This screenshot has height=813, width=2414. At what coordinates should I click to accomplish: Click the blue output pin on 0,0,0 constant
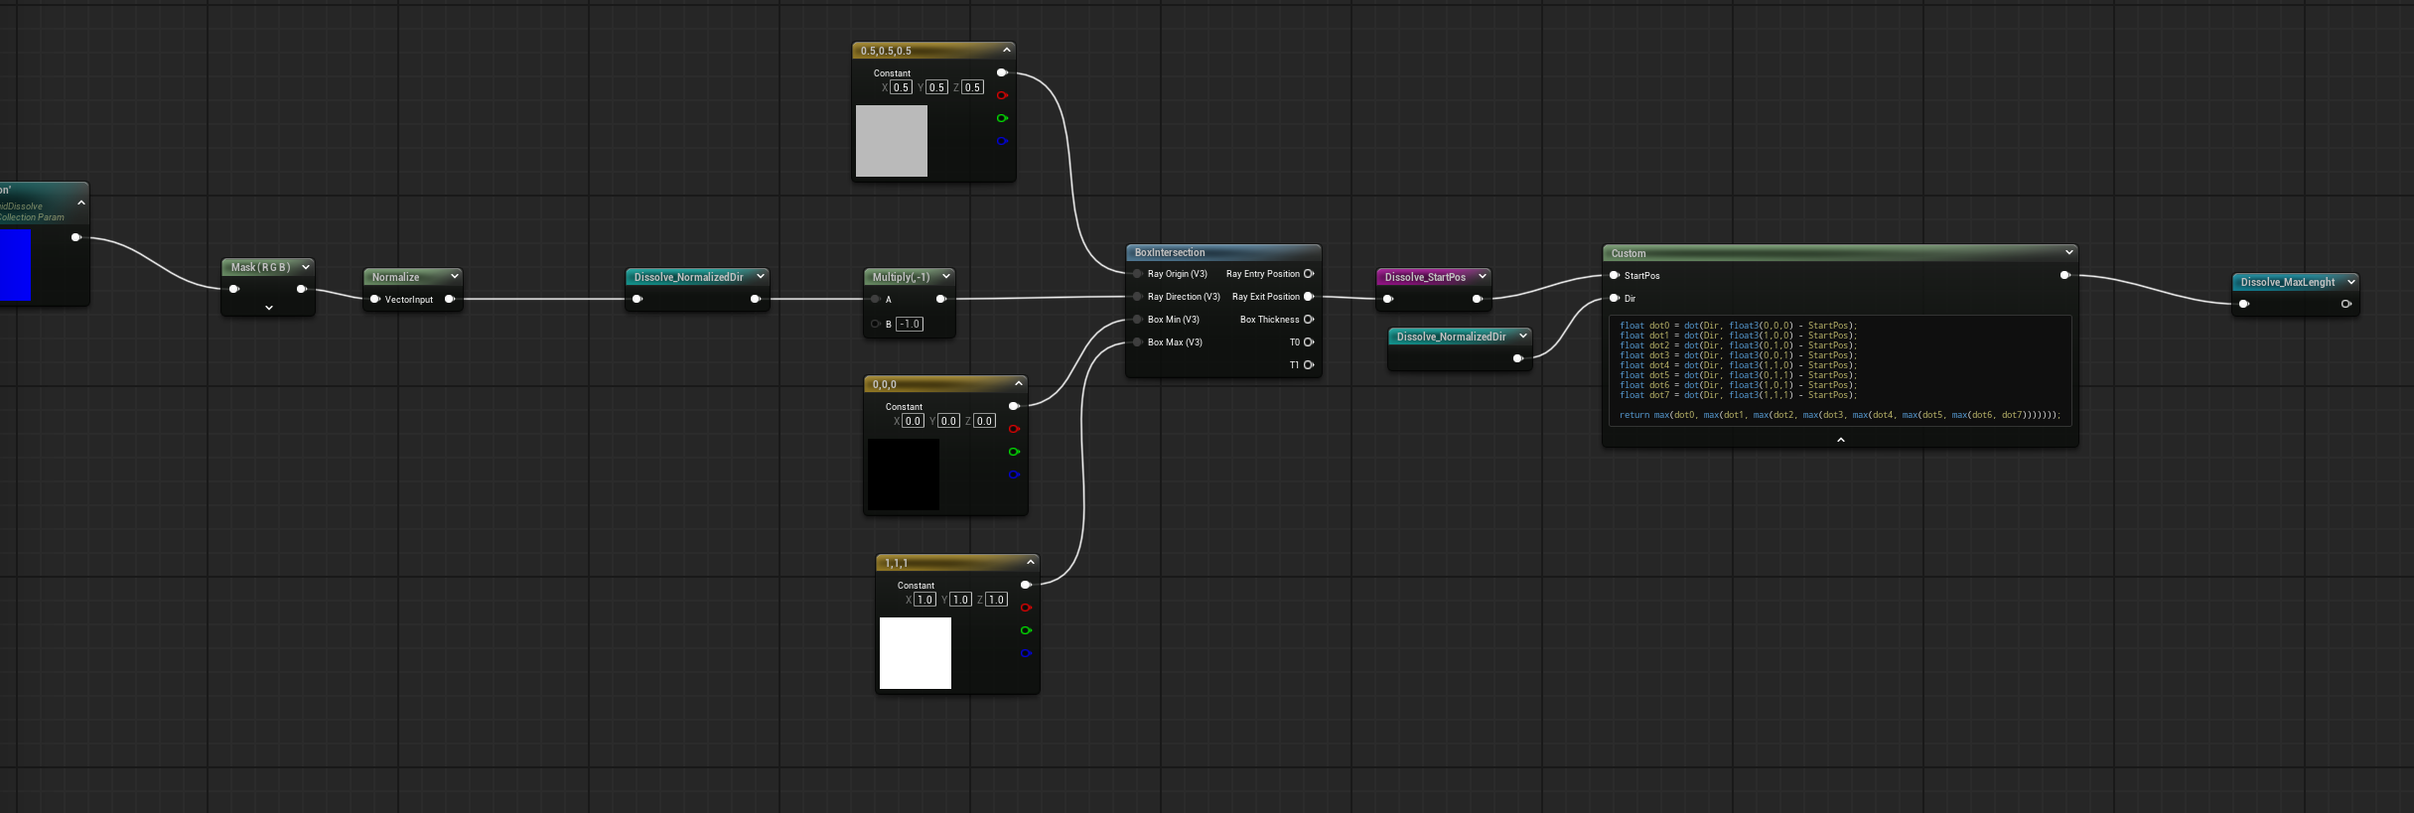pos(1014,474)
